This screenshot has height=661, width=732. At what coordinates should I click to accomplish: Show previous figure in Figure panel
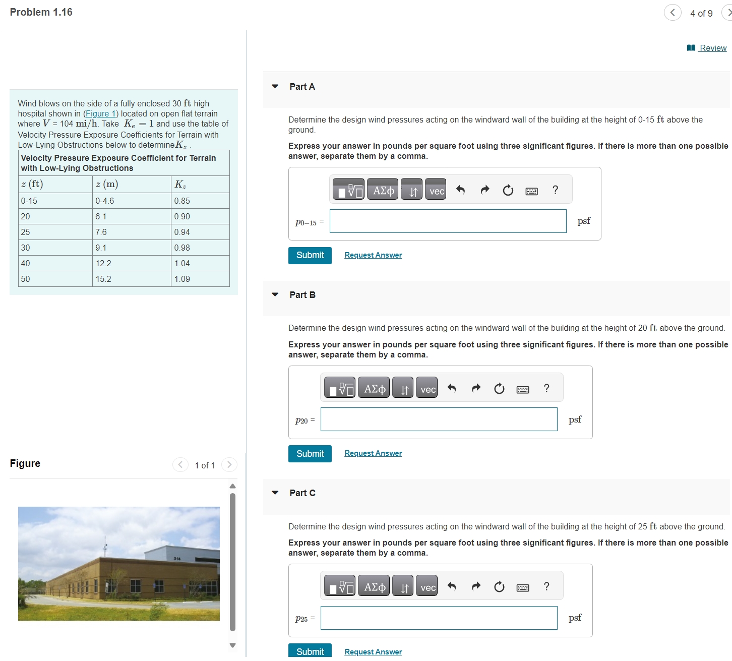[180, 464]
